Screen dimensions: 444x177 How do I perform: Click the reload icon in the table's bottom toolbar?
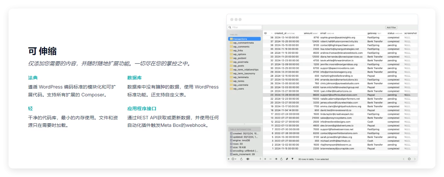point(281,159)
